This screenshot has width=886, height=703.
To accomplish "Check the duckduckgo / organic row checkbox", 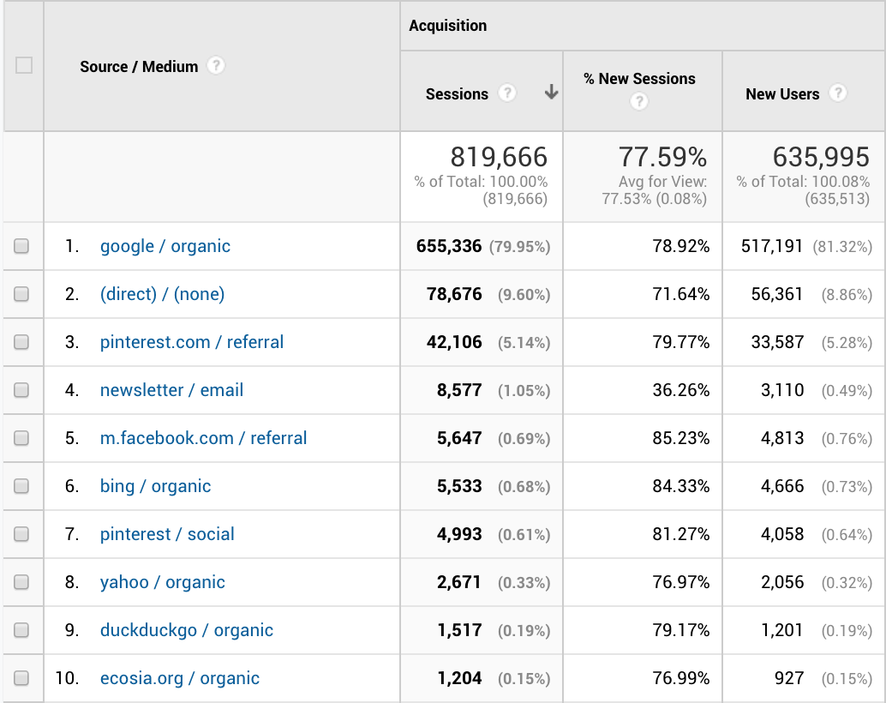I will click(x=21, y=630).
